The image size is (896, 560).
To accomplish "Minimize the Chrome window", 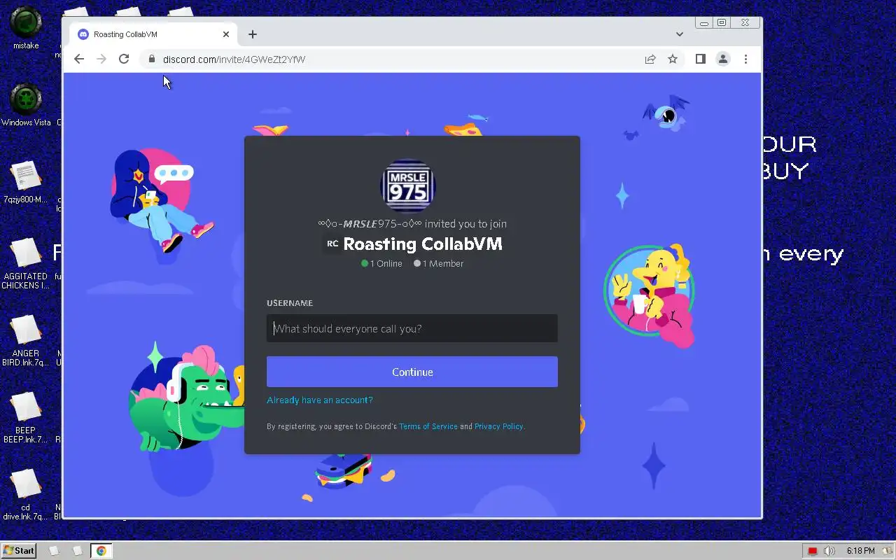I will pyautogui.click(x=704, y=22).
